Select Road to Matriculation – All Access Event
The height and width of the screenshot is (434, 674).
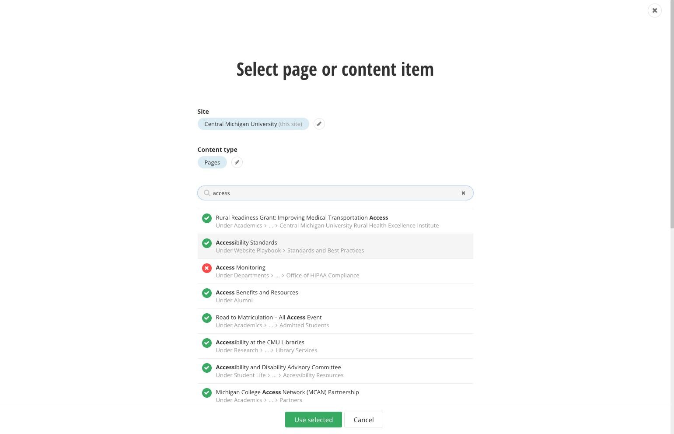335,321
